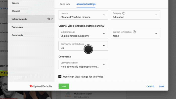The image size is (176, 99).
Task: Click the Category help question mark icon
Action: click(x=124, y=13)
